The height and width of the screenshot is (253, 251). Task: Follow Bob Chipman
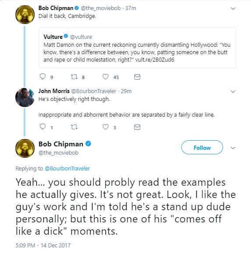point(202,147)
